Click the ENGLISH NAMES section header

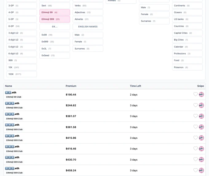click(x=88, y=27)
